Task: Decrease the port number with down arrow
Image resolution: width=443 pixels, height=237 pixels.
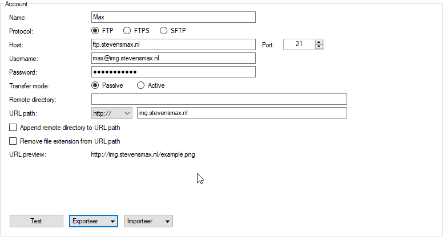Action: tap(319, 47)
